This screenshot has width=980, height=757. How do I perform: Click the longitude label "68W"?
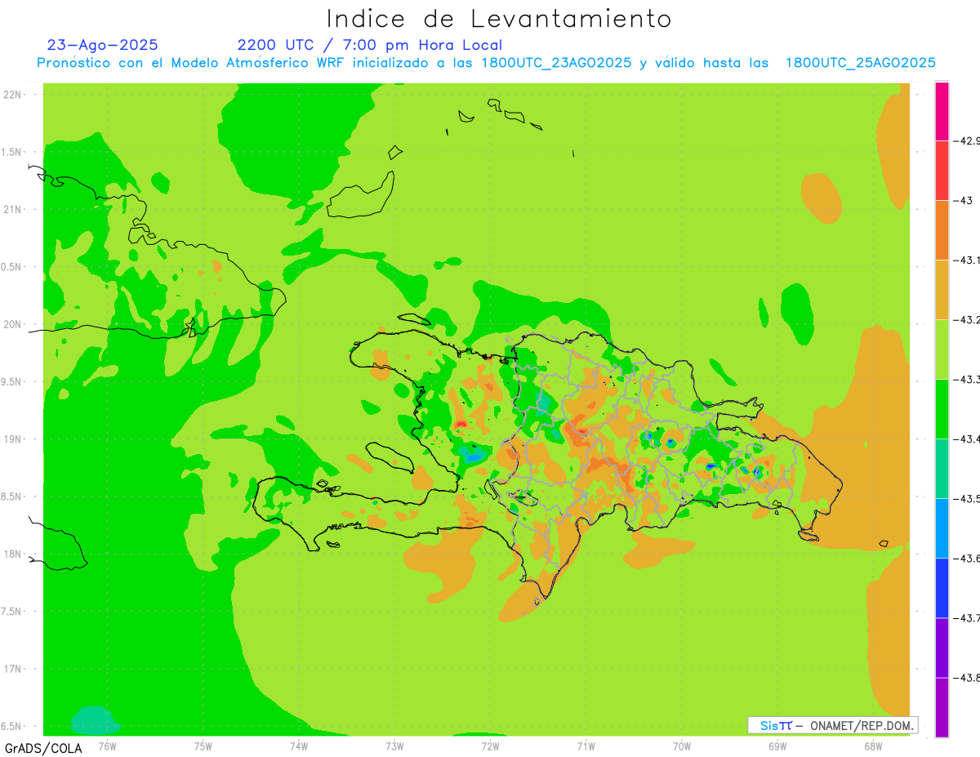[x=872, y=745]
